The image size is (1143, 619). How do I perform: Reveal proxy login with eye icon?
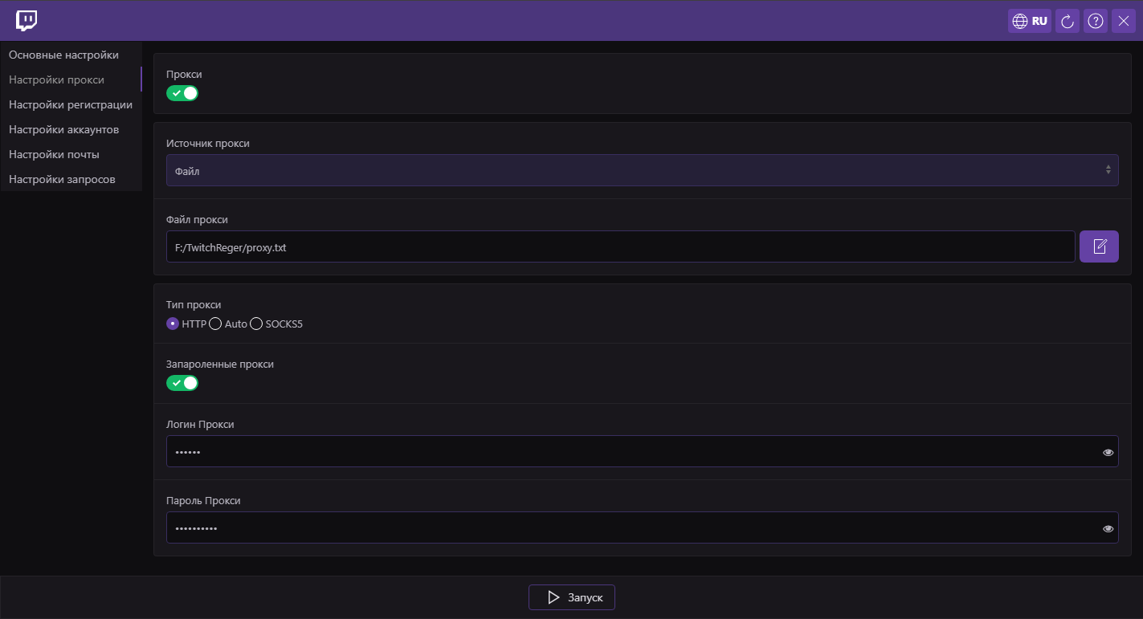pos(1108,452)
